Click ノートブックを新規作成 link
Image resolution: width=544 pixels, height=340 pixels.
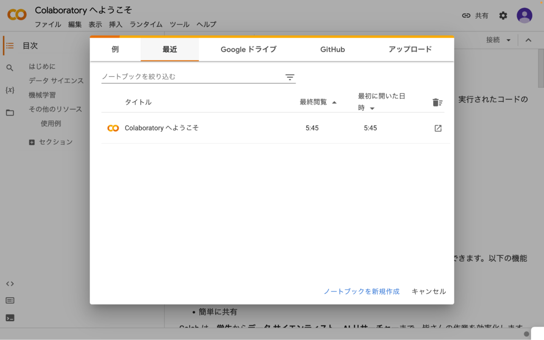pos(362,292)
